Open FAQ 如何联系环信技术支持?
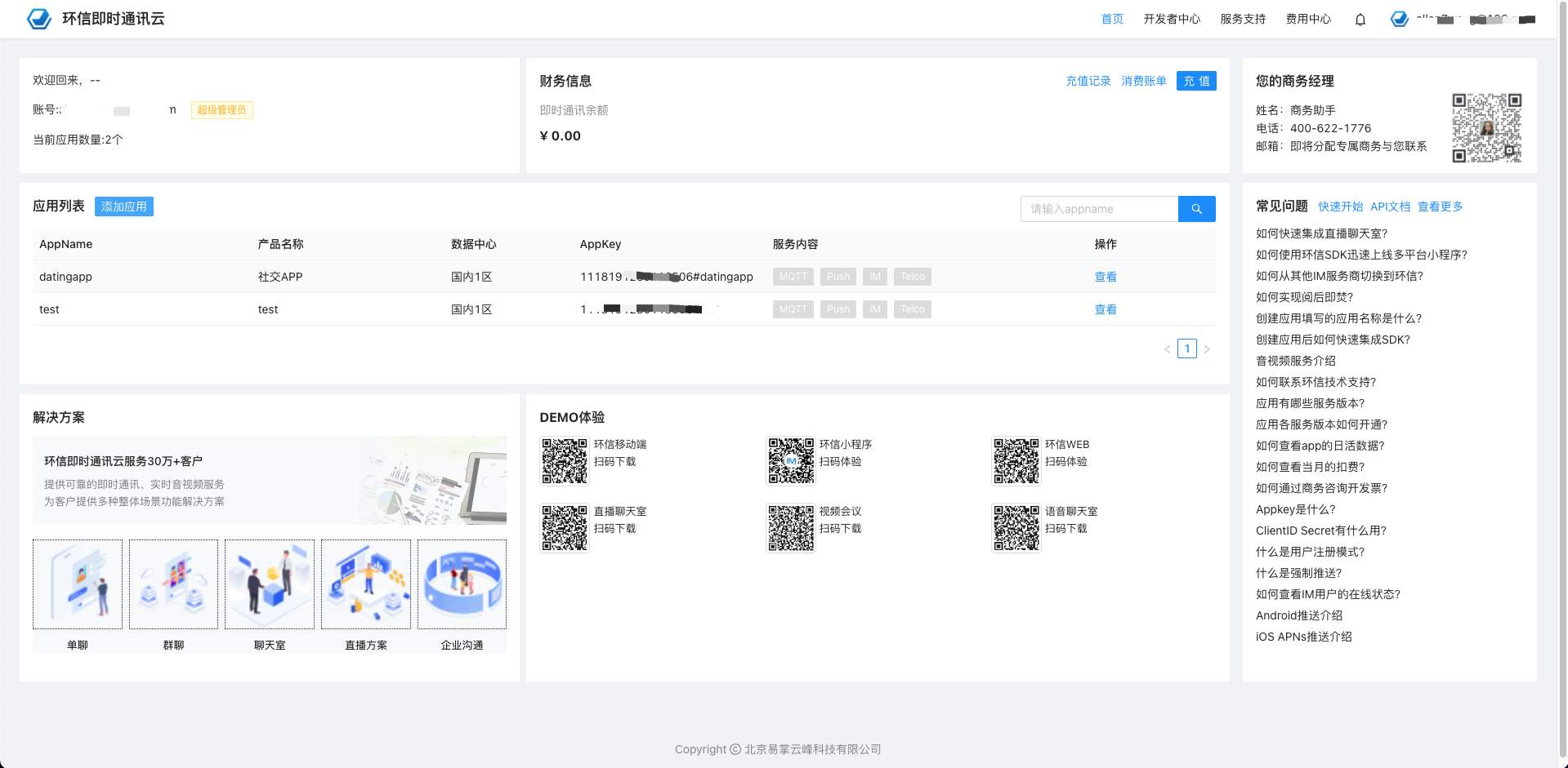This screenshot has width=1568, height=768. click(1316, 382)
